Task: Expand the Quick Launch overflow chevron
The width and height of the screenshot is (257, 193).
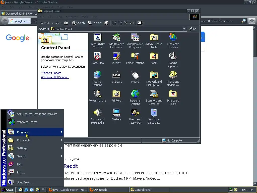Action: (43, 189)
